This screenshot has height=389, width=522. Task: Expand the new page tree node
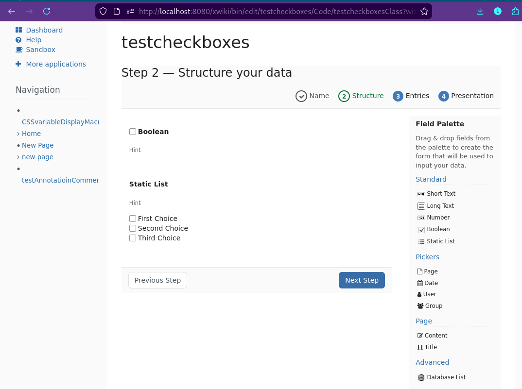point(18,157)
